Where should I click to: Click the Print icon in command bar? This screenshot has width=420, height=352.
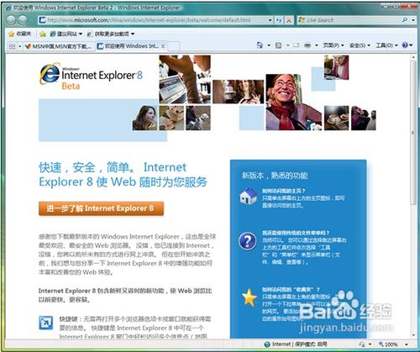point(307,45)
